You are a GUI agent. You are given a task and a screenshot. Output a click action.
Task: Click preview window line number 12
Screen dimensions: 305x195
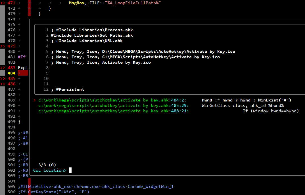pyautogui.click(x=46, y=89)
